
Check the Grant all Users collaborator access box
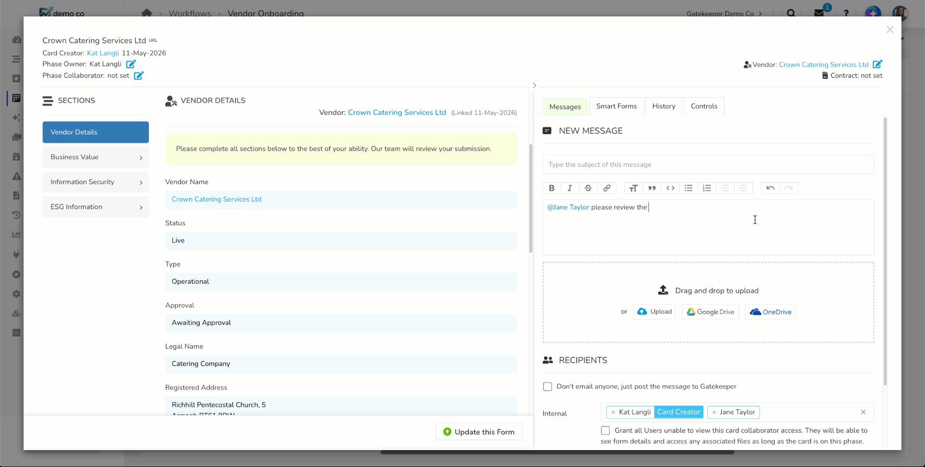click(605, 430)
